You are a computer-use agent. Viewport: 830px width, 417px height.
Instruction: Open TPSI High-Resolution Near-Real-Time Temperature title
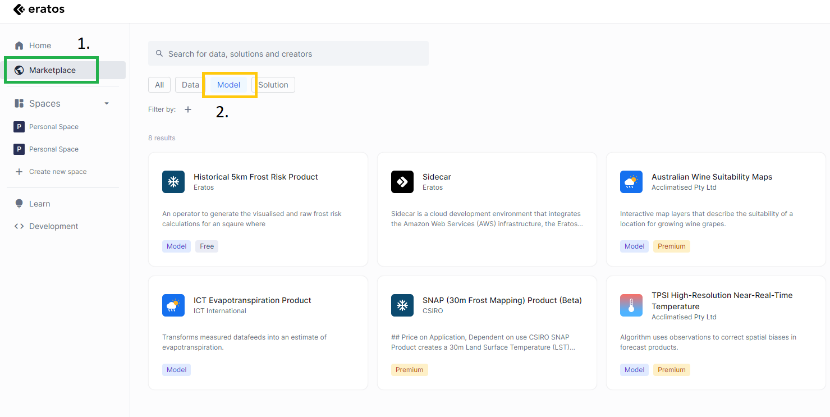[x=722, y=301]
